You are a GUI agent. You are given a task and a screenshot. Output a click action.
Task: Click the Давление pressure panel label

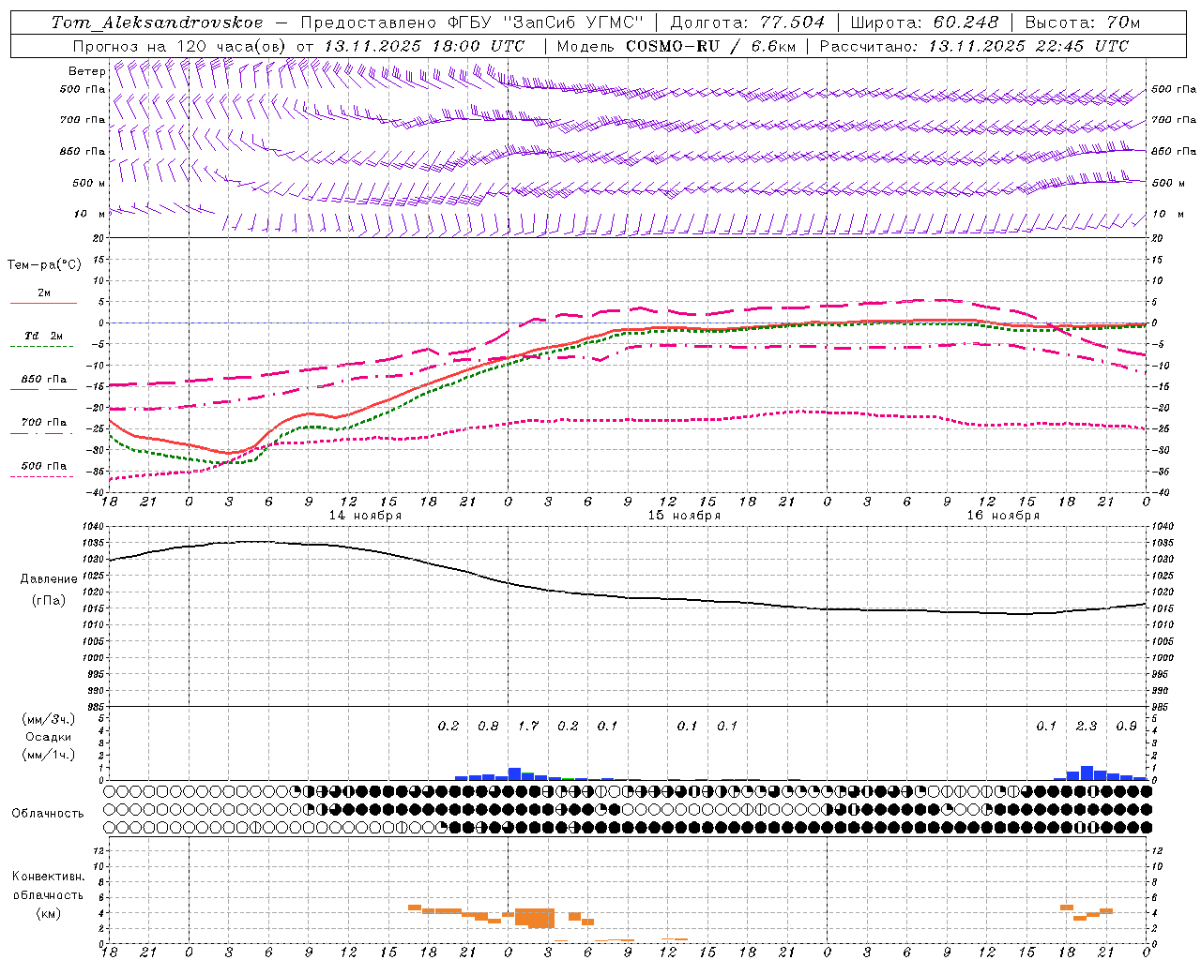tap(49, 579)
